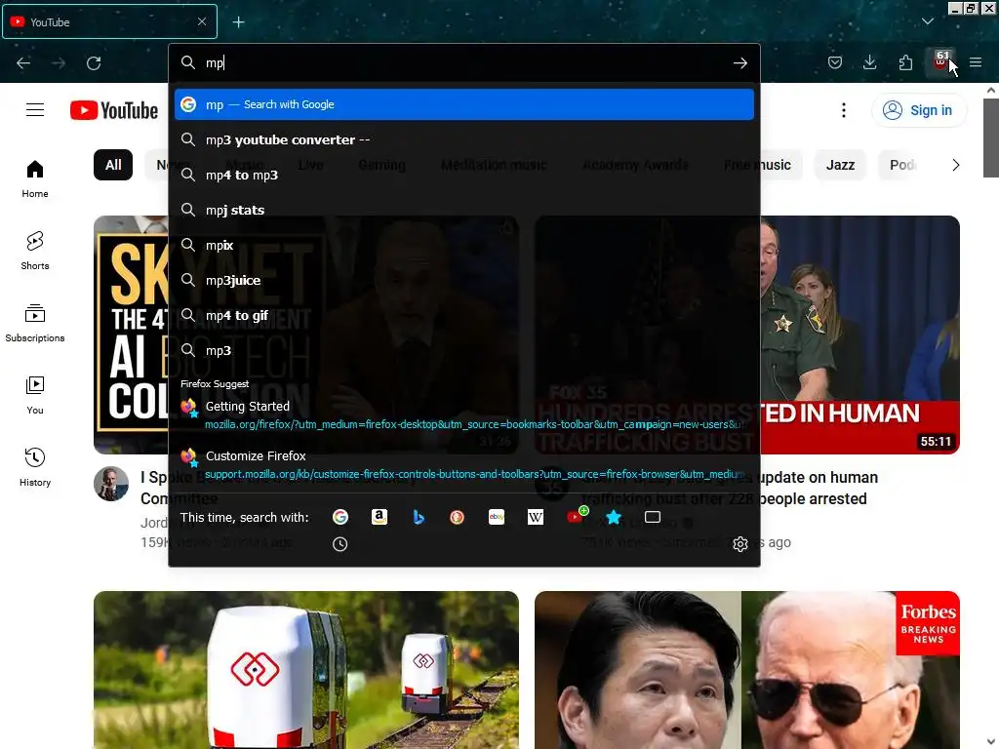The height and width of the screenshot is (749, 999).
Task: Choose 'mp3 youtube converter' suggestion
Action: point(463,139)
